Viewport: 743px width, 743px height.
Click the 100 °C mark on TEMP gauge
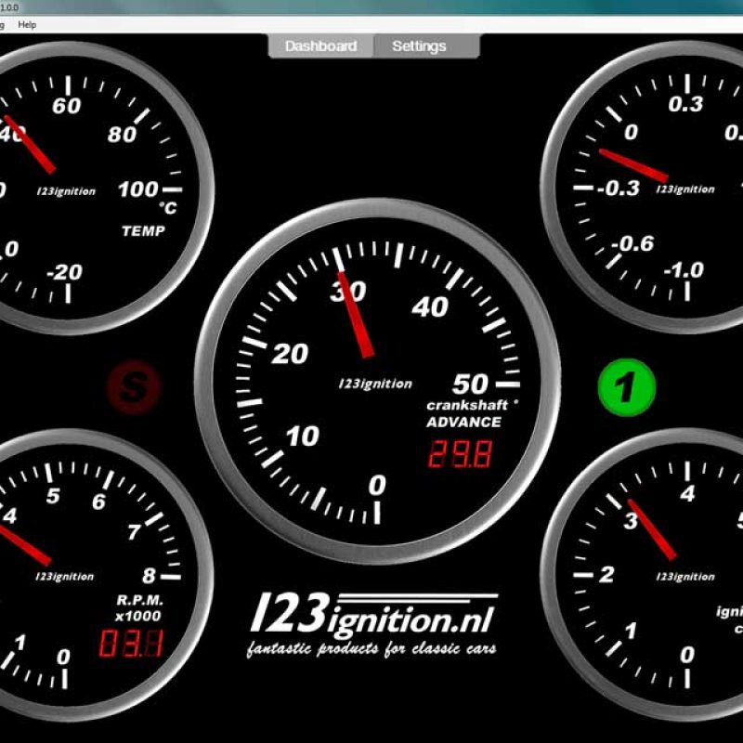coord(138,189)
